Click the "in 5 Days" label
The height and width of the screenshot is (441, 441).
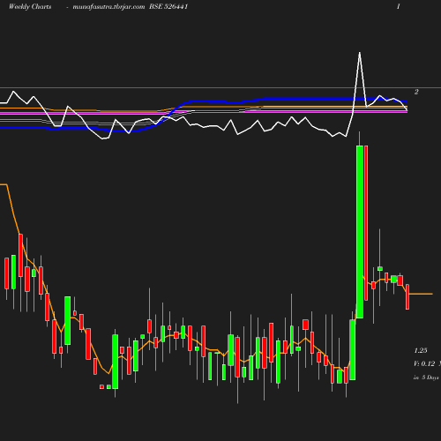426,377
